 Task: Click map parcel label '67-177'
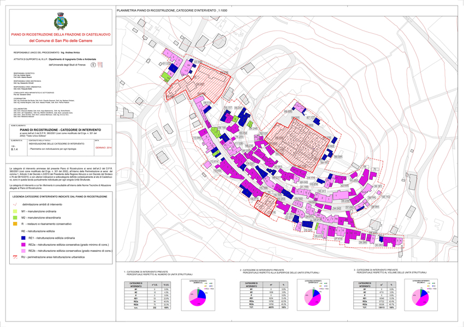(311, 117)
